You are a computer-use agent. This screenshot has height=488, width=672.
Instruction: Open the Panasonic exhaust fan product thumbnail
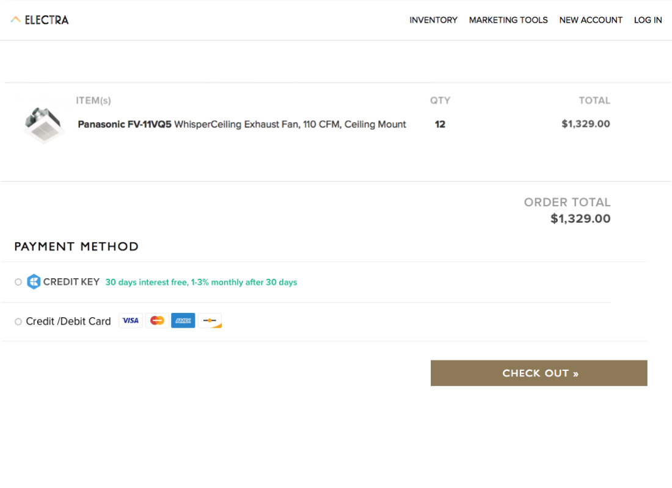coord(44,124)
